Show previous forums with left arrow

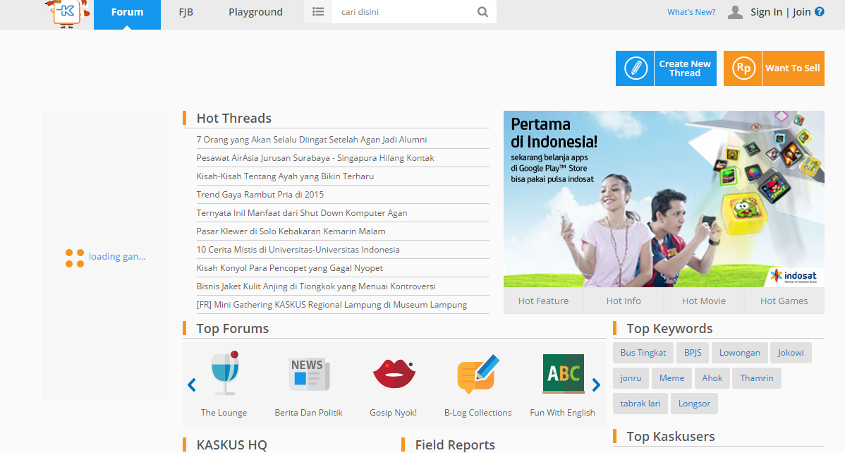(x=191, y=385)
